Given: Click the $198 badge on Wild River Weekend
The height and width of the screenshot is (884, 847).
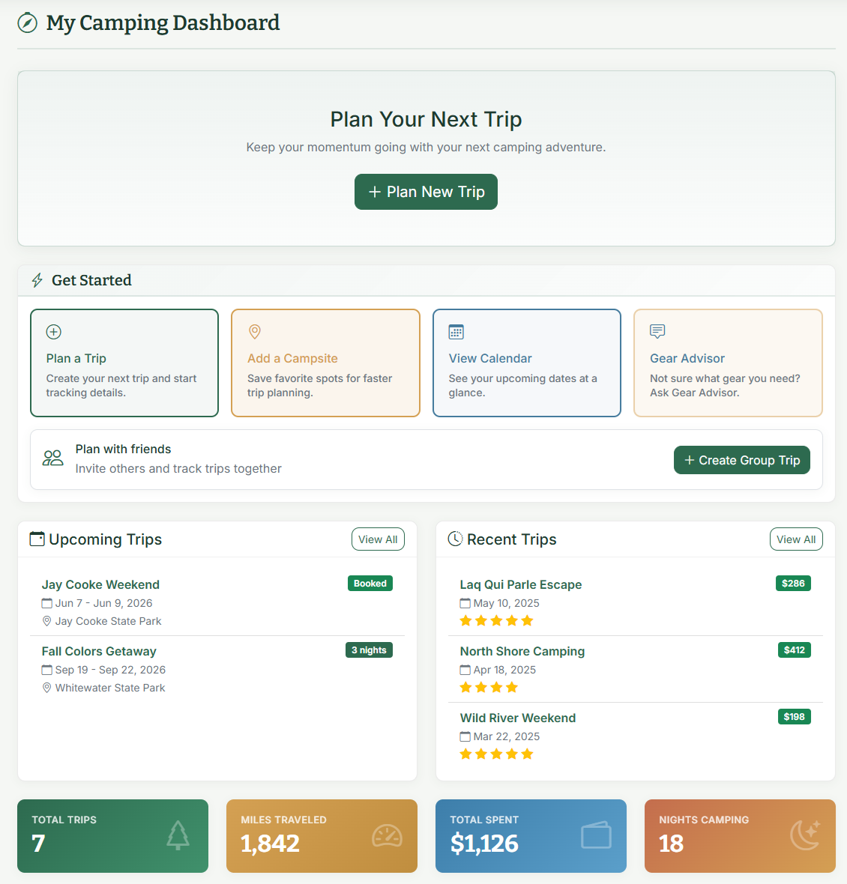Looking at the screenshot, I should [794, 717].
